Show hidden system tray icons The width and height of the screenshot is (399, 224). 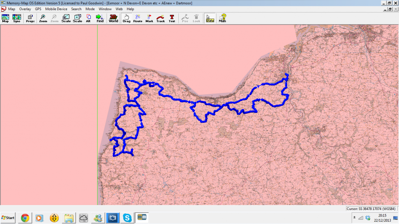(354, 218)
